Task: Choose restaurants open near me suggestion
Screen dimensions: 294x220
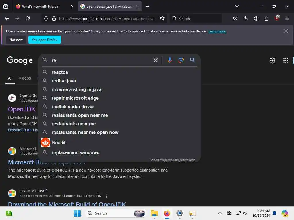Action: pyautogui.click(x=119, y=115)
